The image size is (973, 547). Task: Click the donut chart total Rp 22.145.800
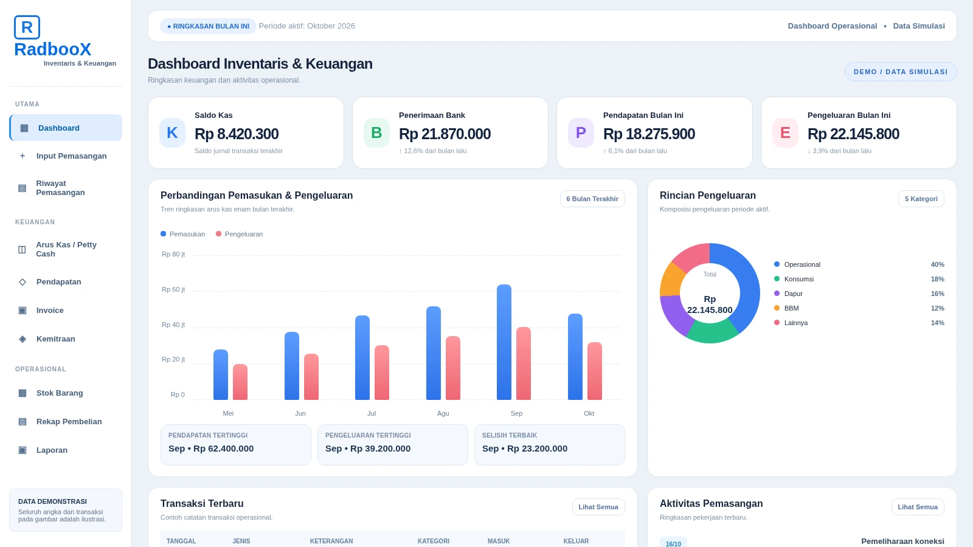tap(710, 304)
